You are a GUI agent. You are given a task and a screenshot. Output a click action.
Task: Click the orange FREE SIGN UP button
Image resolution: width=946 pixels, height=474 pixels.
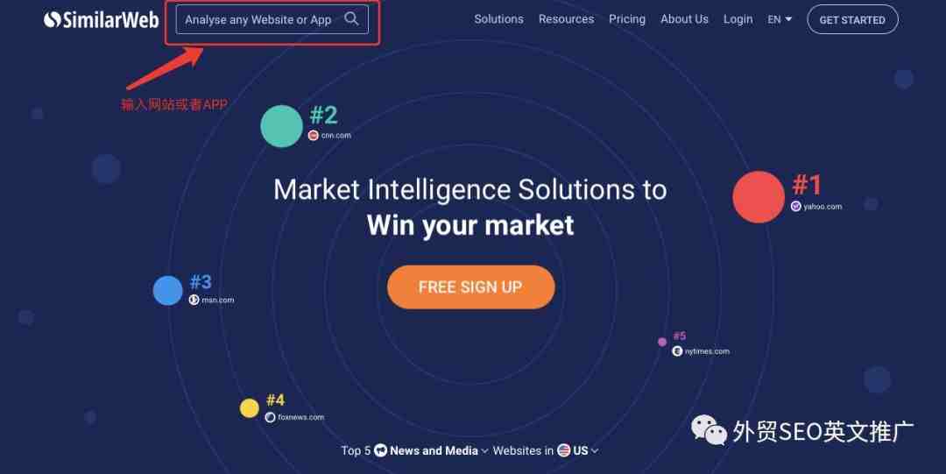coord(470,287)
